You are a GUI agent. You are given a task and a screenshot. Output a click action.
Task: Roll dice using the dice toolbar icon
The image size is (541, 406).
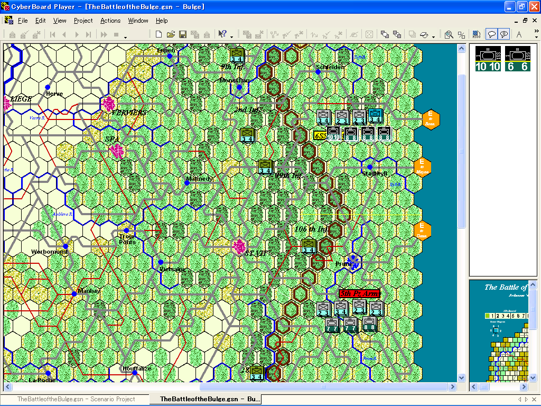point(369,34)
